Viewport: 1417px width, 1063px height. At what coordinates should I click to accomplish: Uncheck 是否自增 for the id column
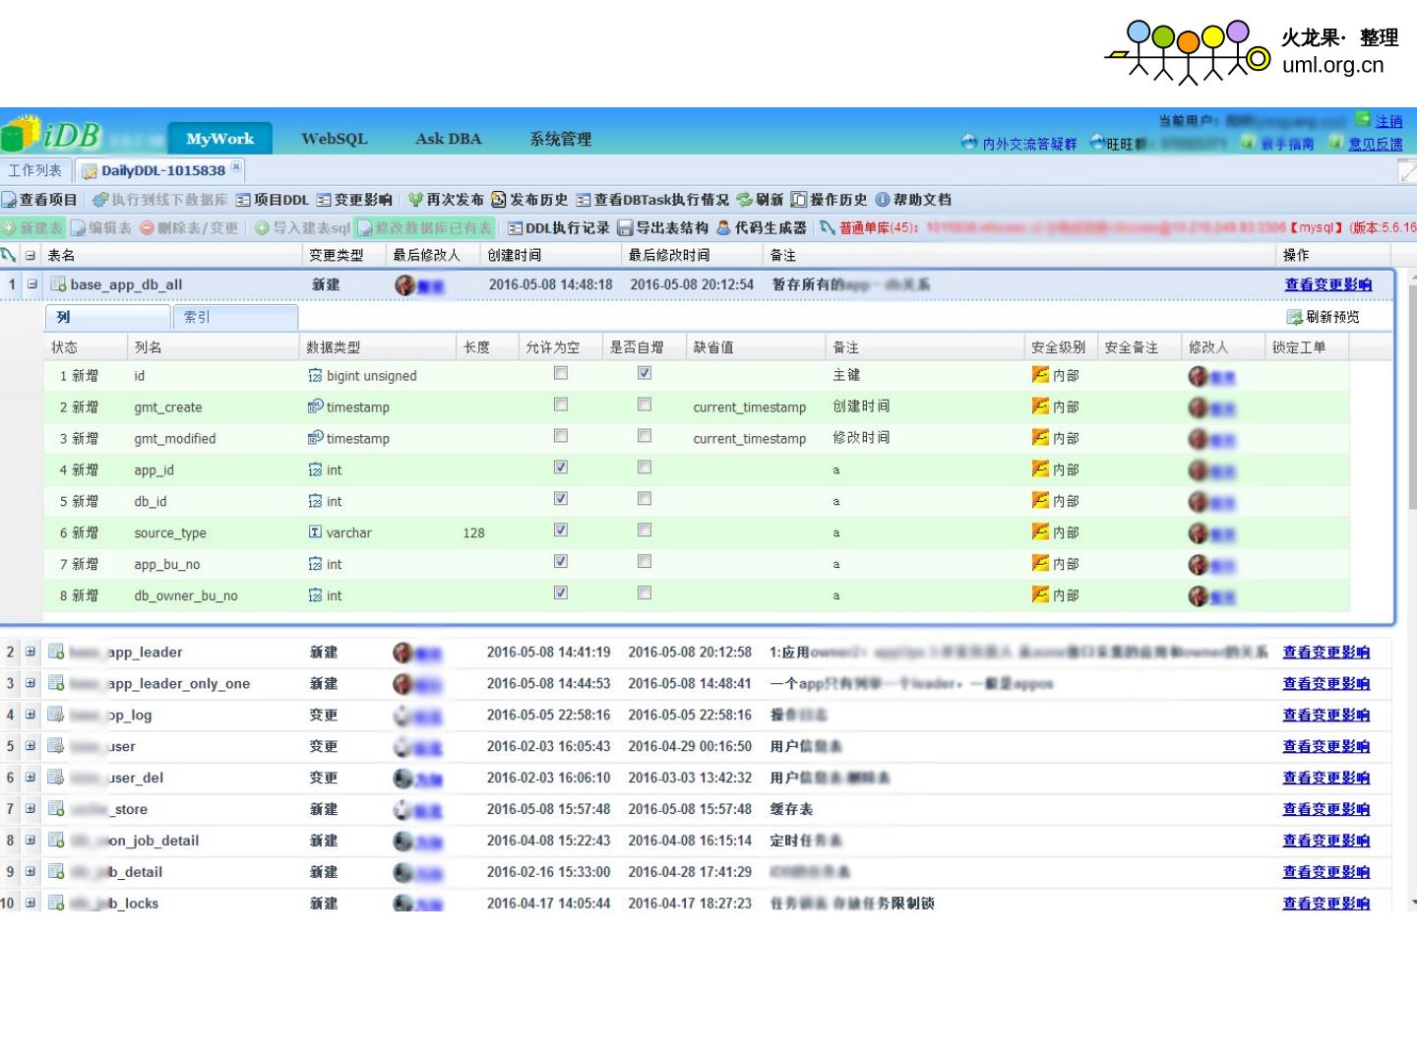pos(645,373)
